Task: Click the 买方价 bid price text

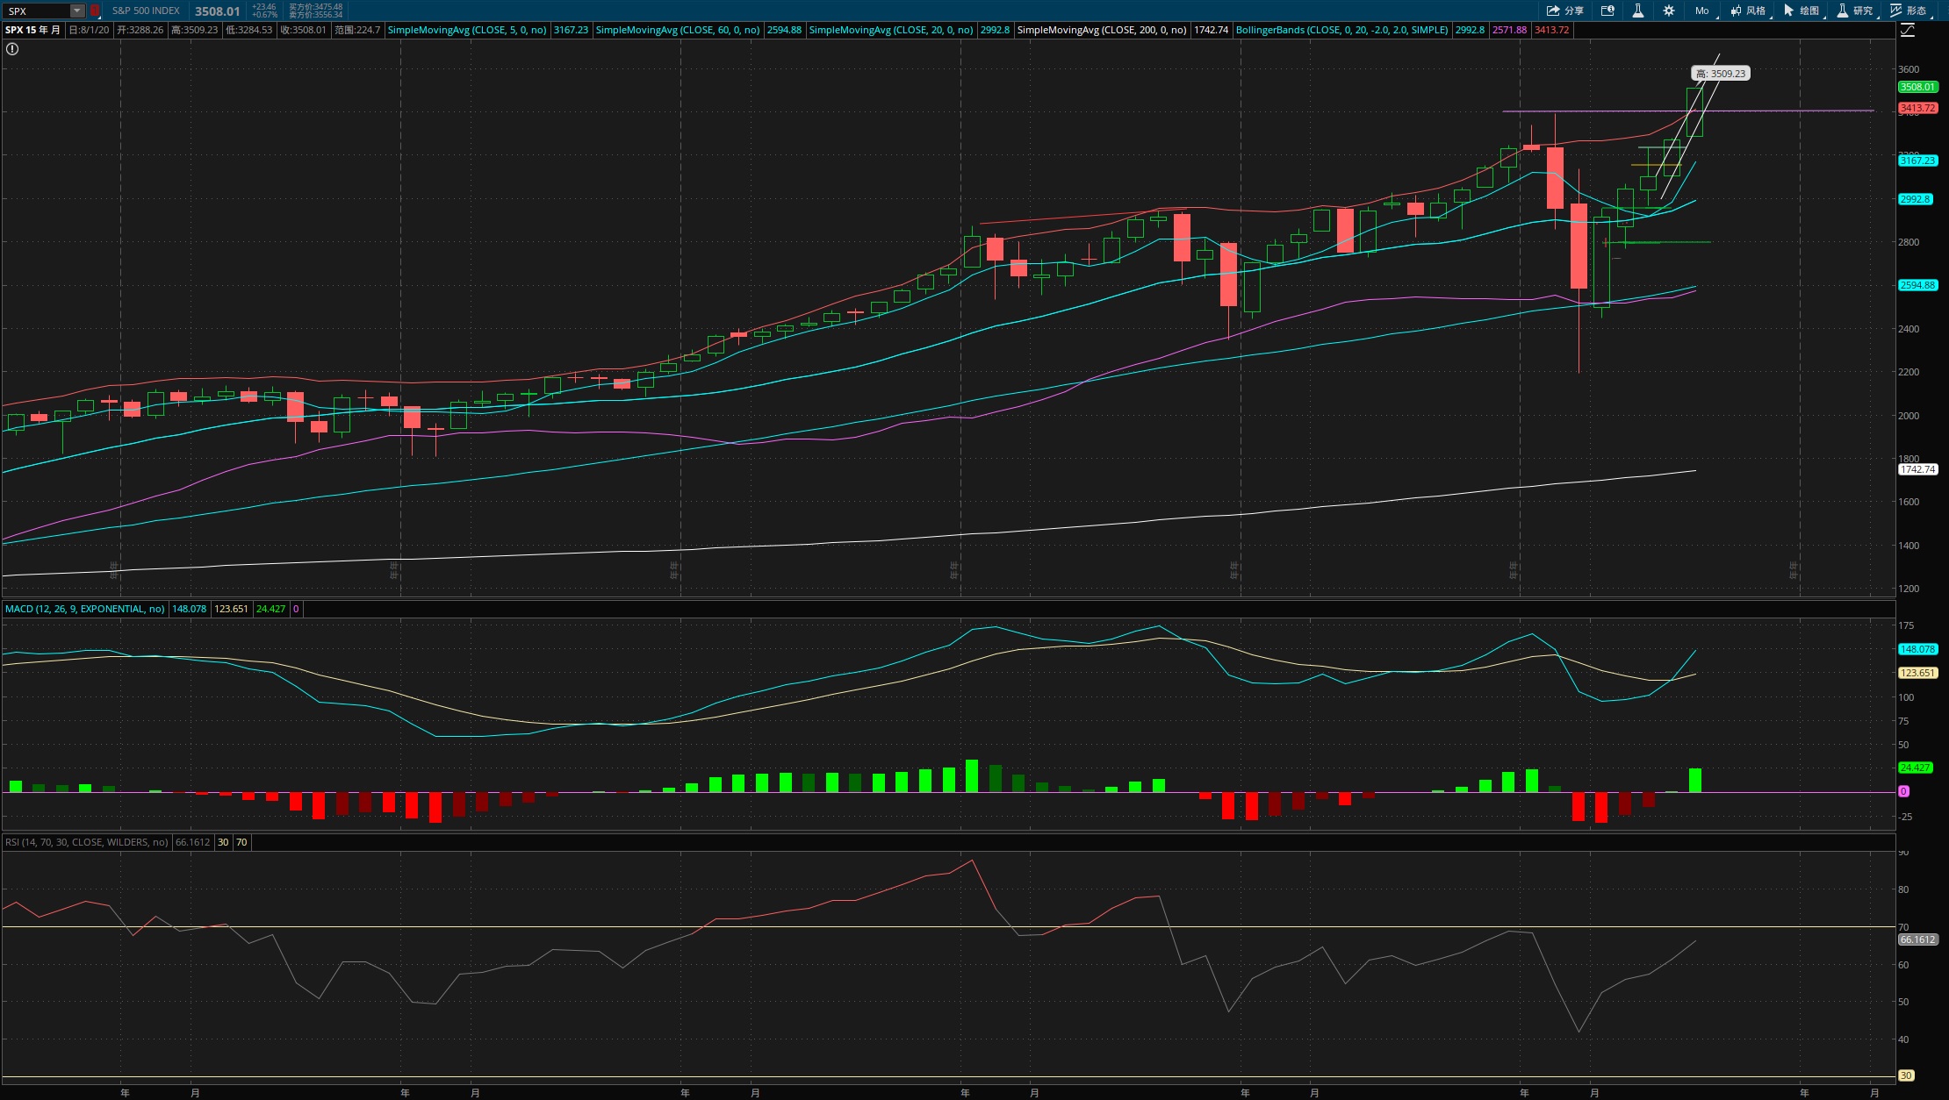Action: tap(316, 7)
